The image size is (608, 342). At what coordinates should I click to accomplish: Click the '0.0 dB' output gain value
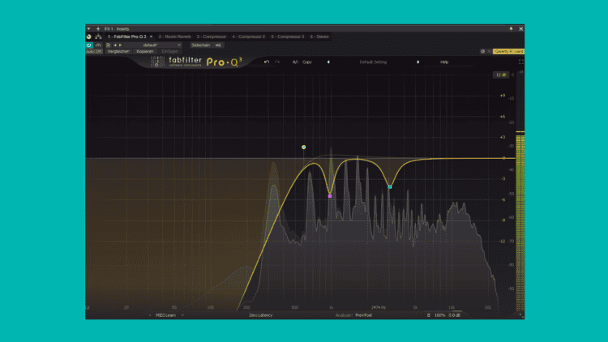(455, 315)
